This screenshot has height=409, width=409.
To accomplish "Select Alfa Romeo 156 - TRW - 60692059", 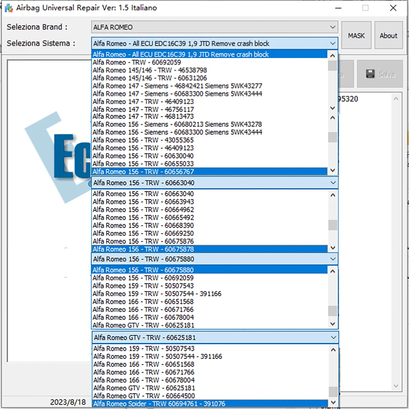I will [209, 278].
